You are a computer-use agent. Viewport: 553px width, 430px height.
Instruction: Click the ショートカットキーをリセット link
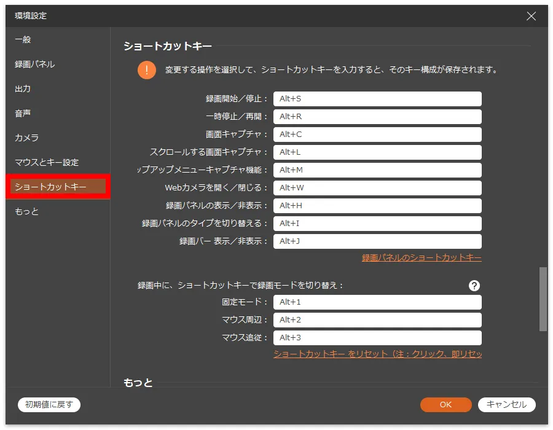pyautogui.click(x=377, y=354)
